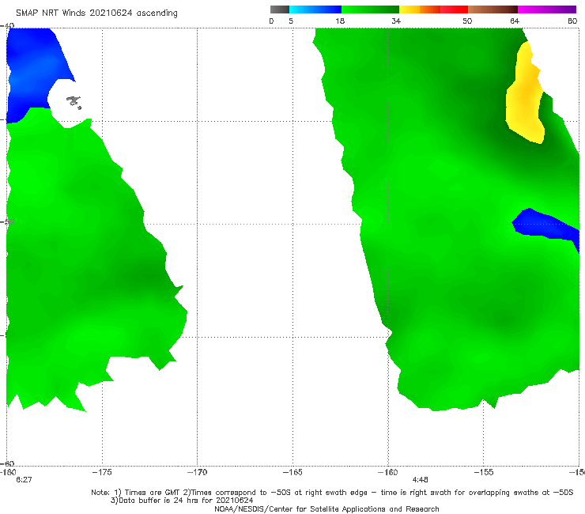
Task: Click the "-160" longitude axis label
Action: [x=387, y=472]
